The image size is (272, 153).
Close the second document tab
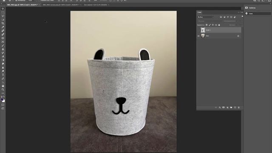[81, 5]
